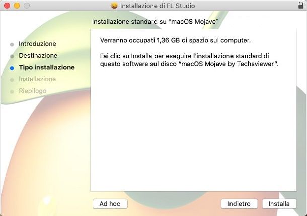Select the Destinazione step in sidebar
Screen dimensions: 307x216
38,56
